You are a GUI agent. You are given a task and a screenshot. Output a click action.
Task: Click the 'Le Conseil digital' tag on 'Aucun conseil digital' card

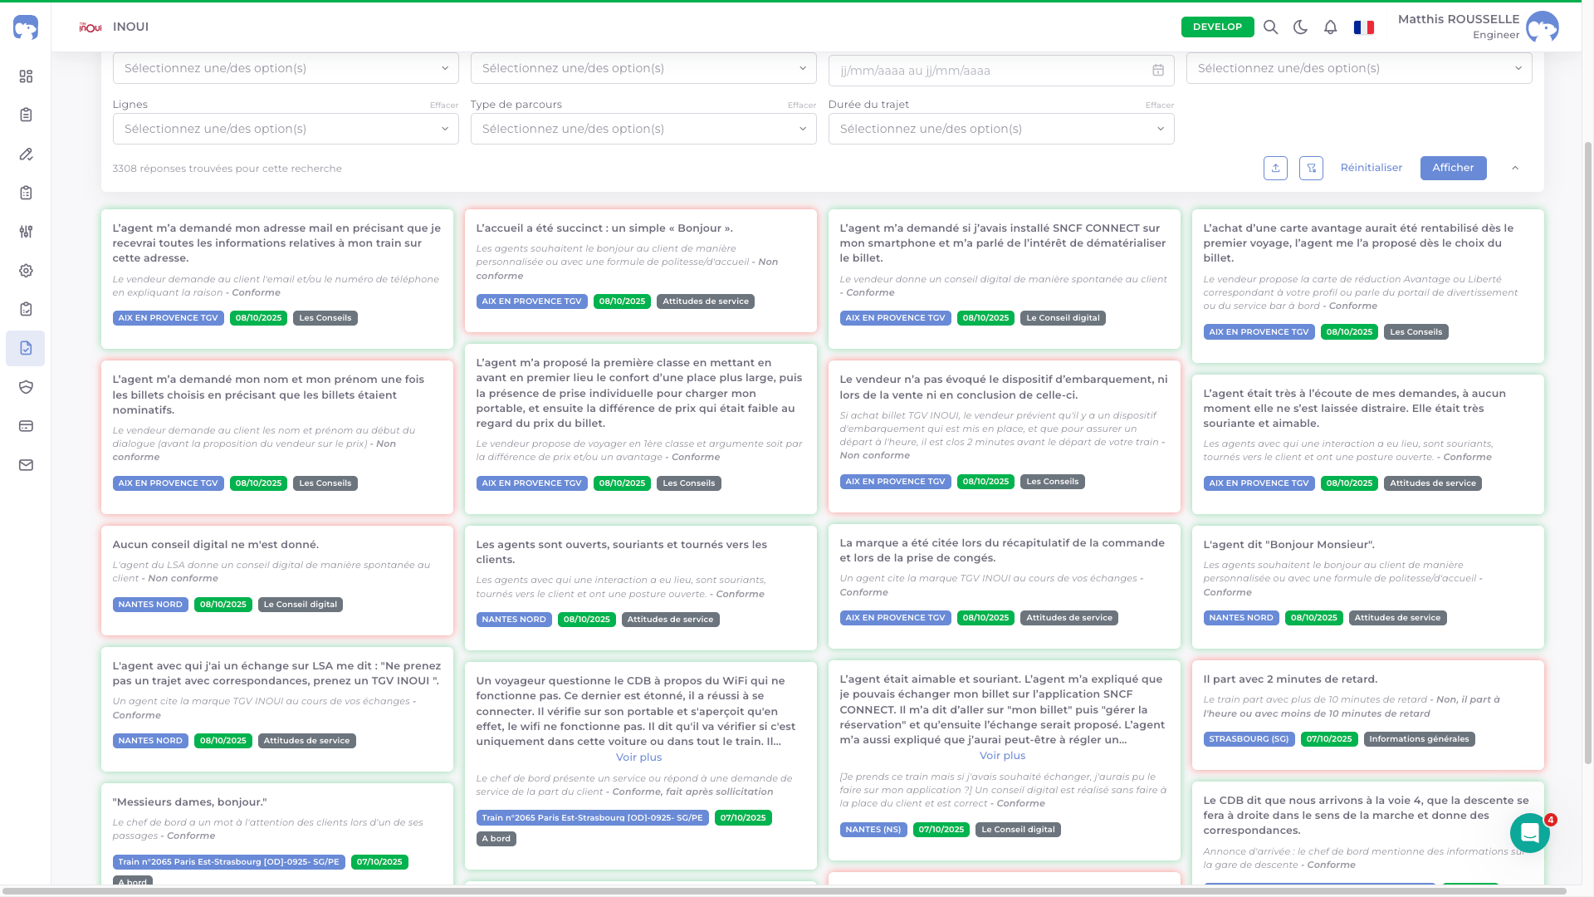click(x=301, y=605)
